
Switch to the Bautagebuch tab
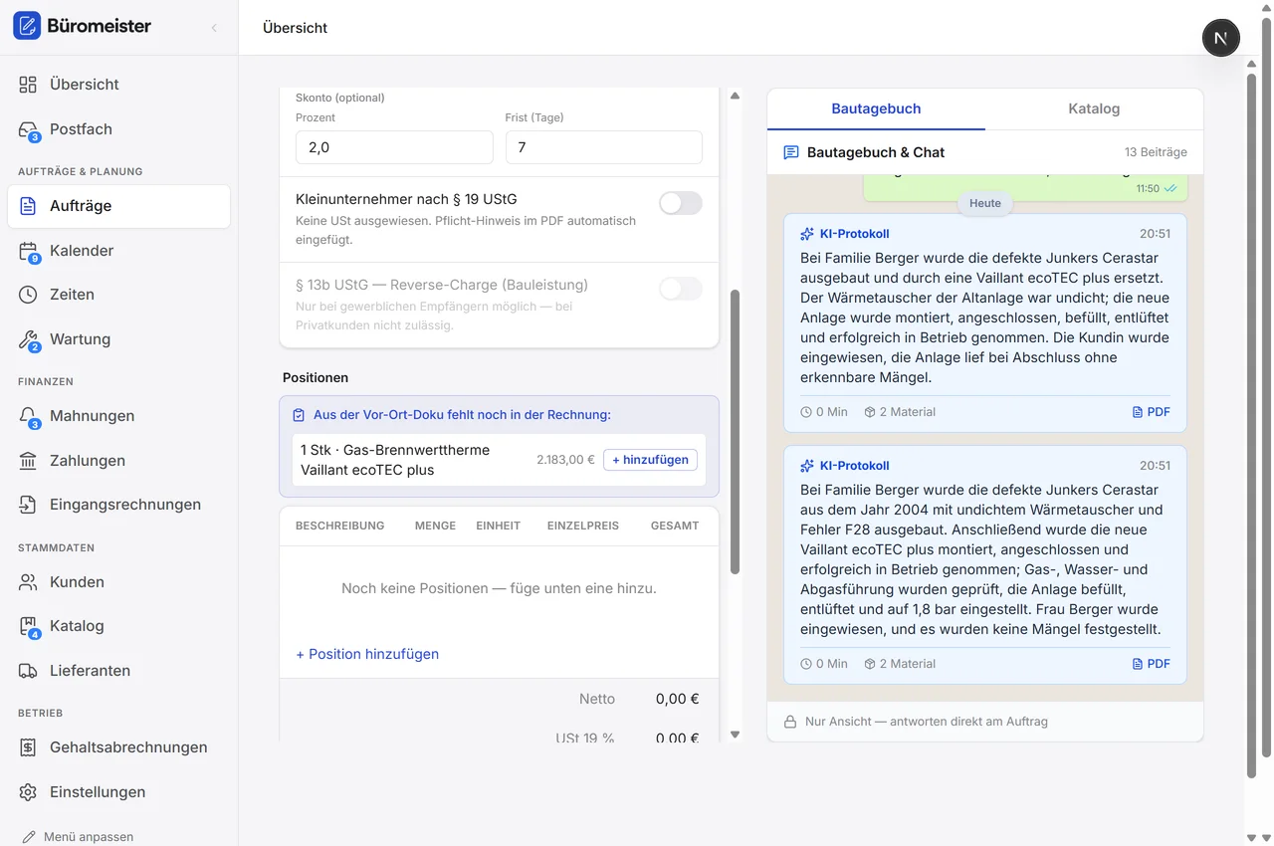tap(876, 108)
